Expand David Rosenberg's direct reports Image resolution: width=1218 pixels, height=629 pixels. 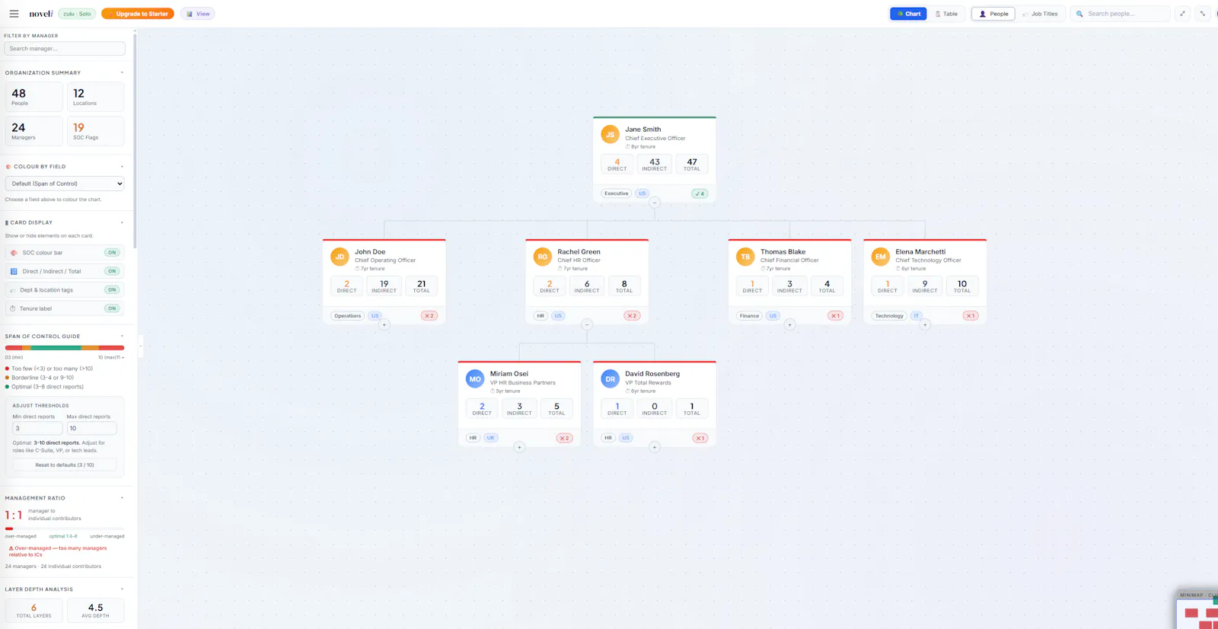pos(655,447)
